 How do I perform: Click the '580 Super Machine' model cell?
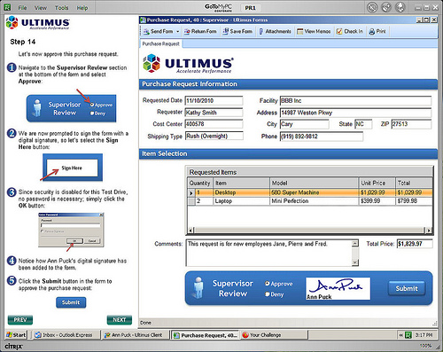pyautogui.click(x=314, y=192)
